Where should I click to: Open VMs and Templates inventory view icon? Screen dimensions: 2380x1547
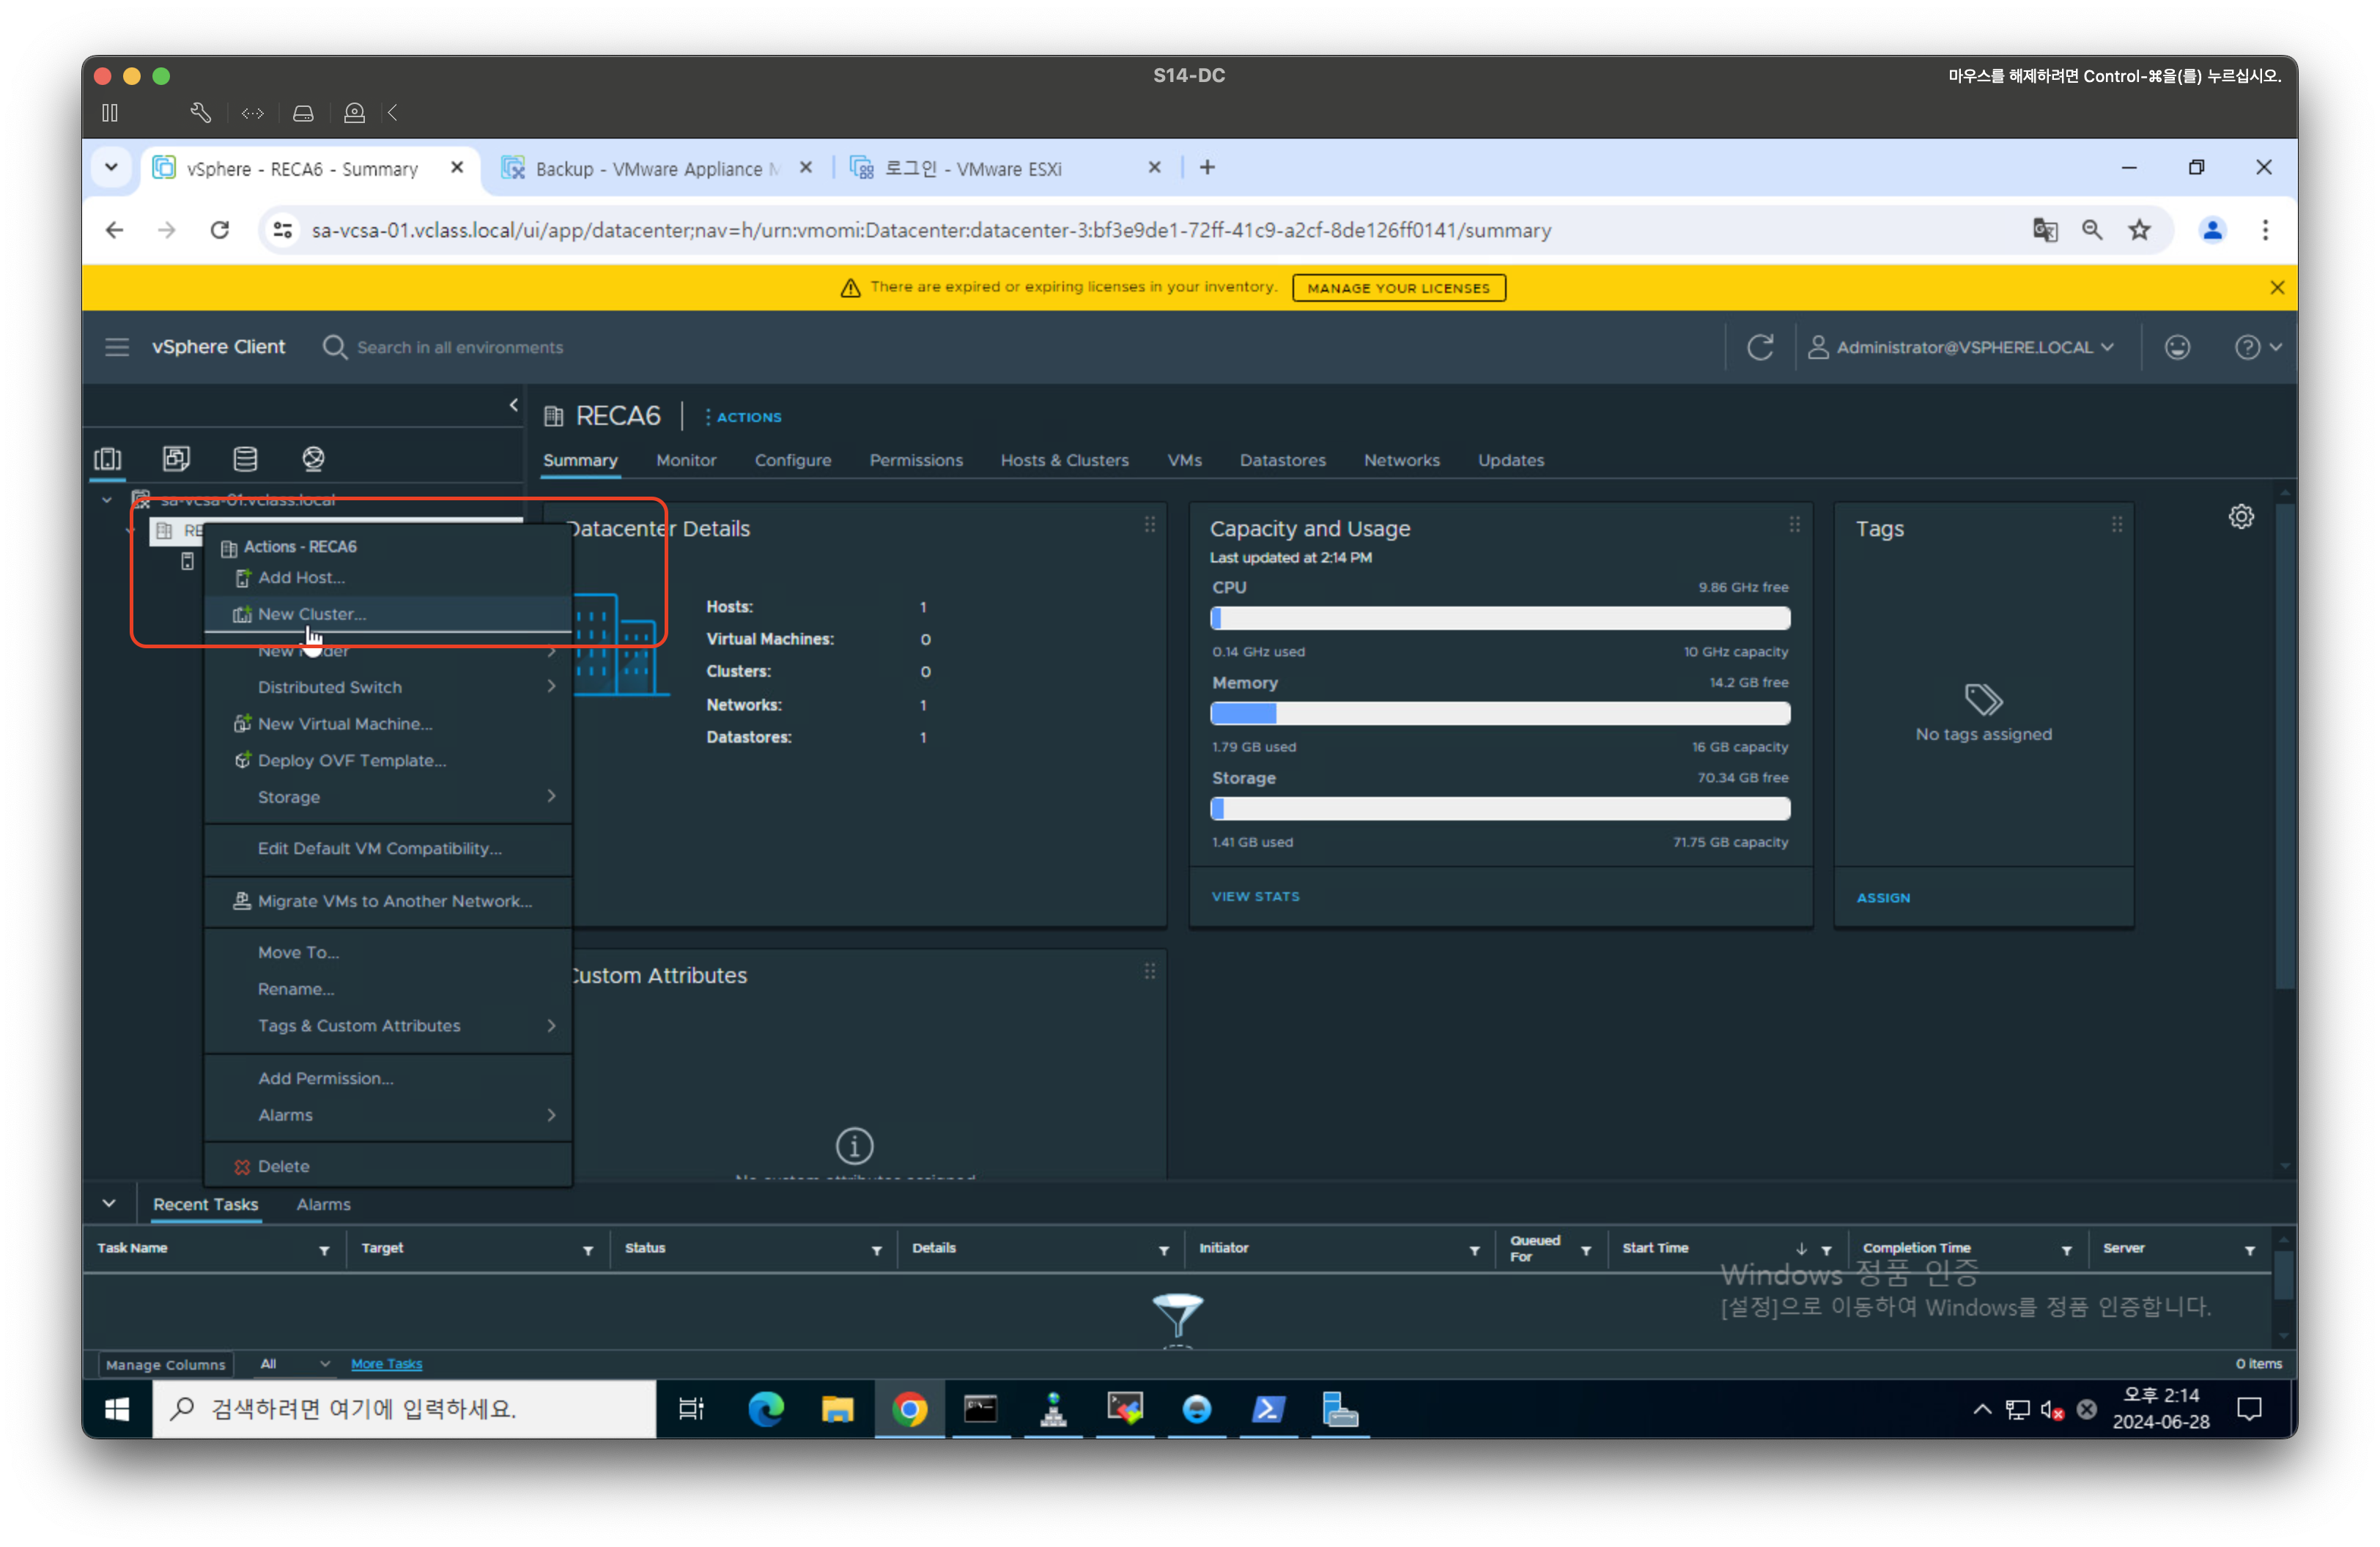(x=176, y=459)
